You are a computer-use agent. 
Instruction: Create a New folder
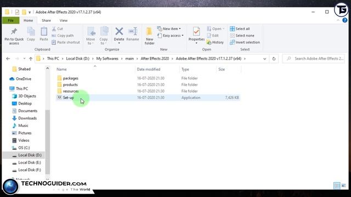click(x=149, y=36)
